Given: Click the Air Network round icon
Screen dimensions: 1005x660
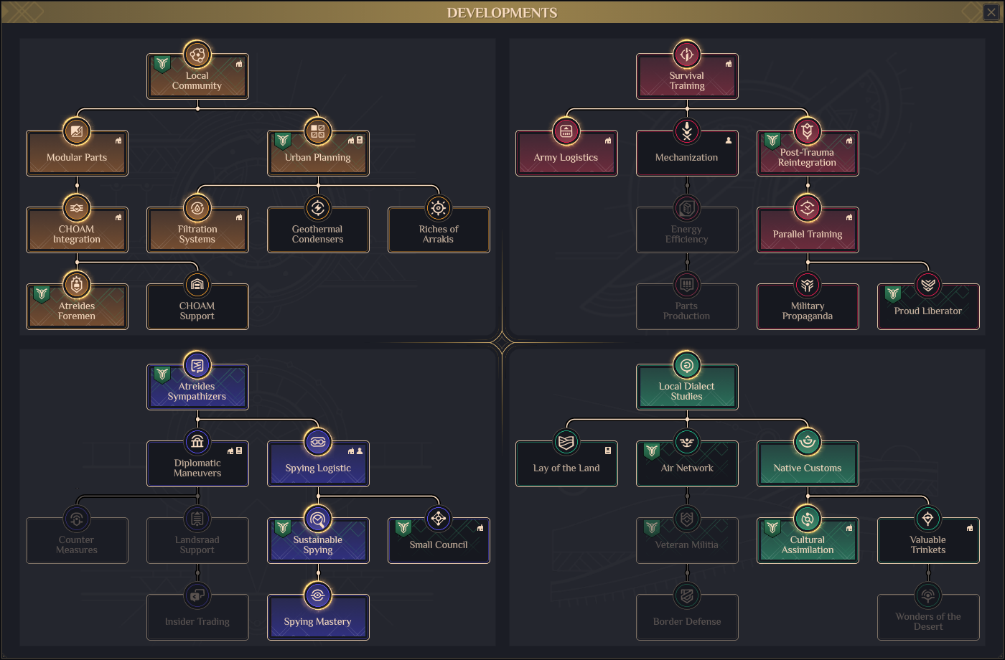Looking at the screenshot, I should (x=687, y=442).
